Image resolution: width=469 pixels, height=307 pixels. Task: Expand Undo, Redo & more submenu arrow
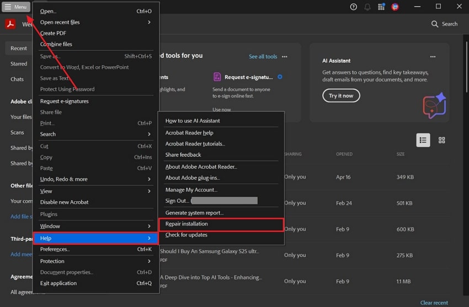click(149, 179)
